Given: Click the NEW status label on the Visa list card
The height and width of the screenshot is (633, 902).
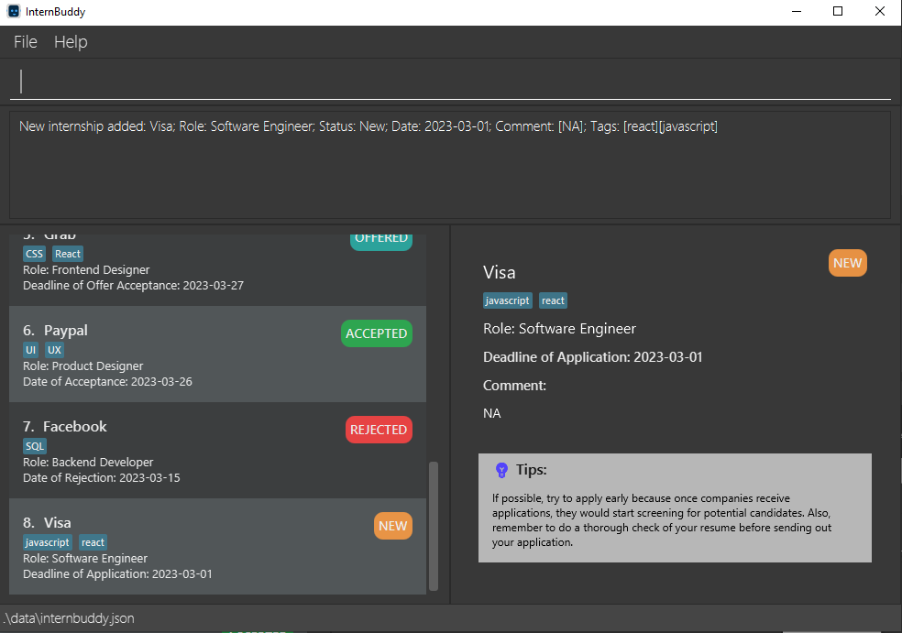Looking at the screenshot, I should (393, 526).
